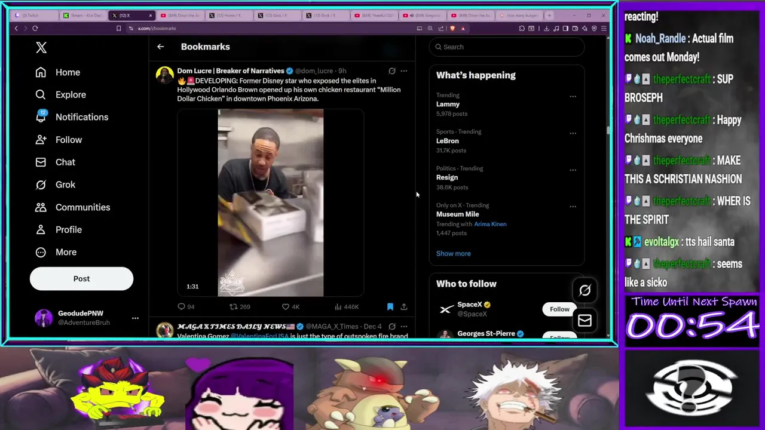Open options for the Resign trend

coord(573,170)
